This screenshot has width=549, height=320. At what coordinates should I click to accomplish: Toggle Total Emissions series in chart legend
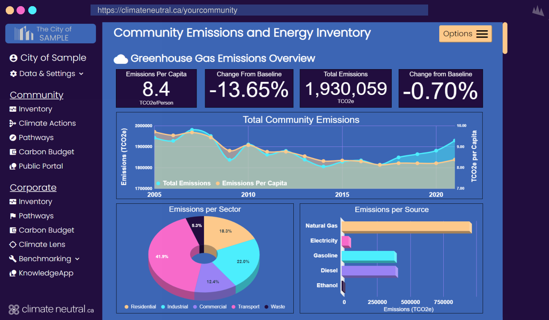point(183,183)
